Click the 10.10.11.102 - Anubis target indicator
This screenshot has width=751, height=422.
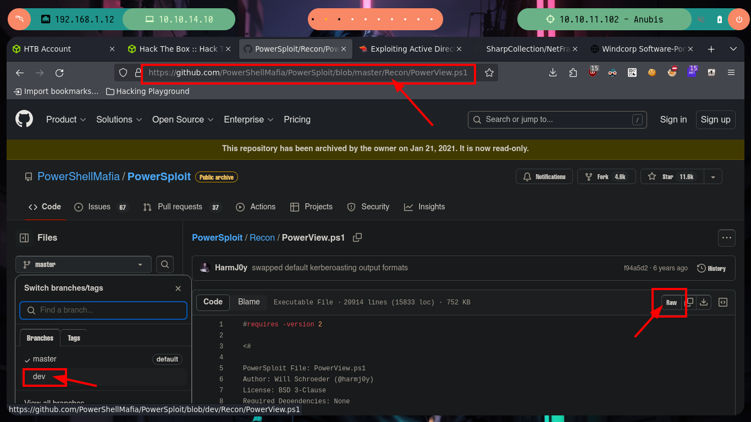605,19
